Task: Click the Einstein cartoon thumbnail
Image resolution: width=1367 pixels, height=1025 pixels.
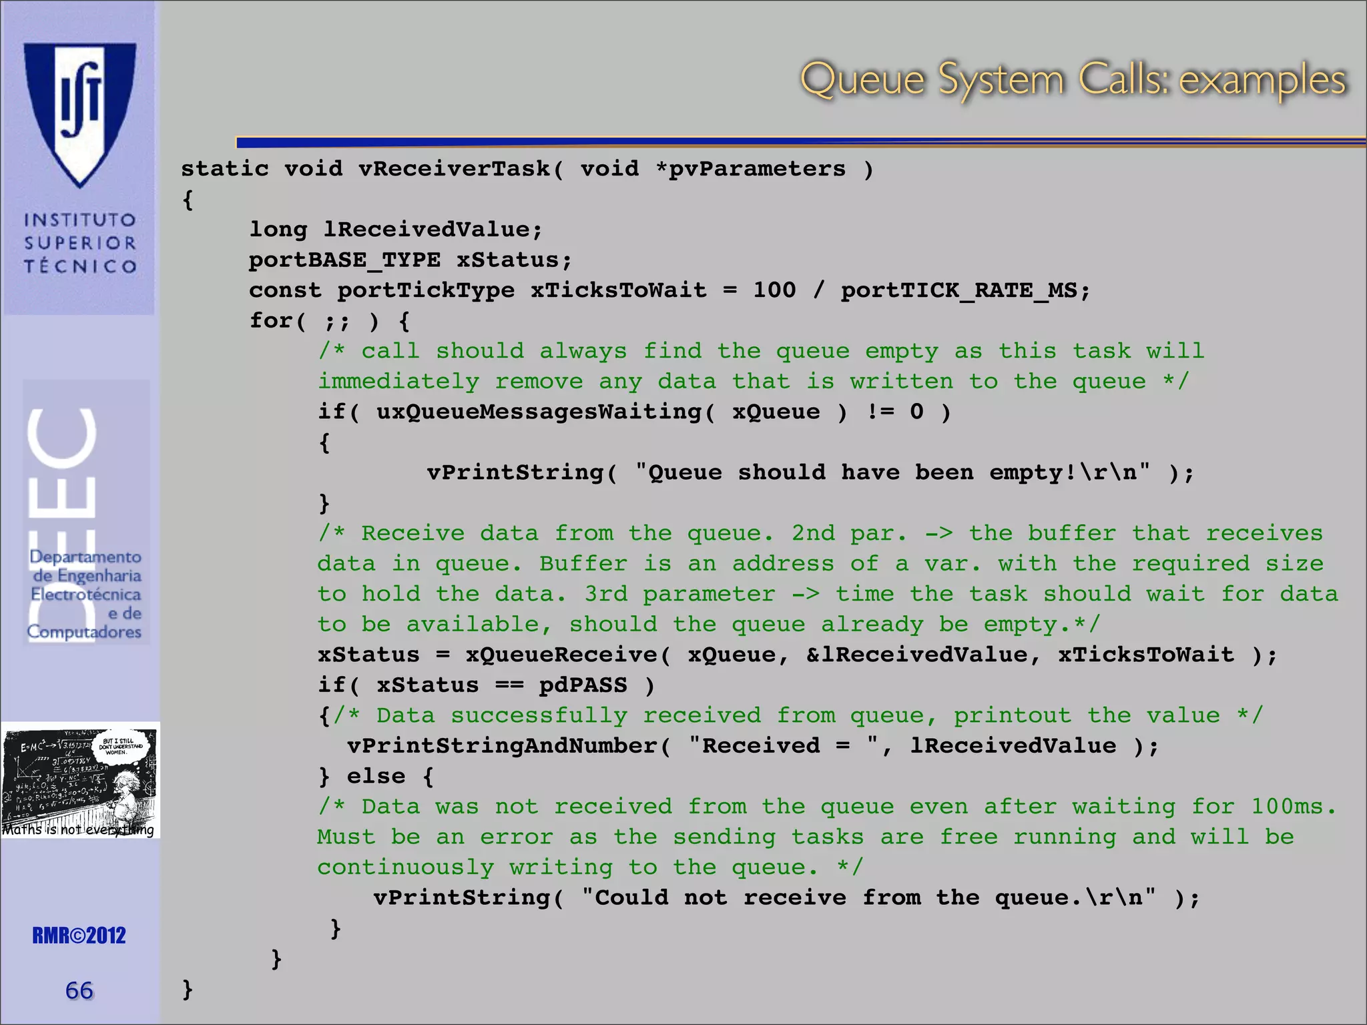Action: coord(80,779)
